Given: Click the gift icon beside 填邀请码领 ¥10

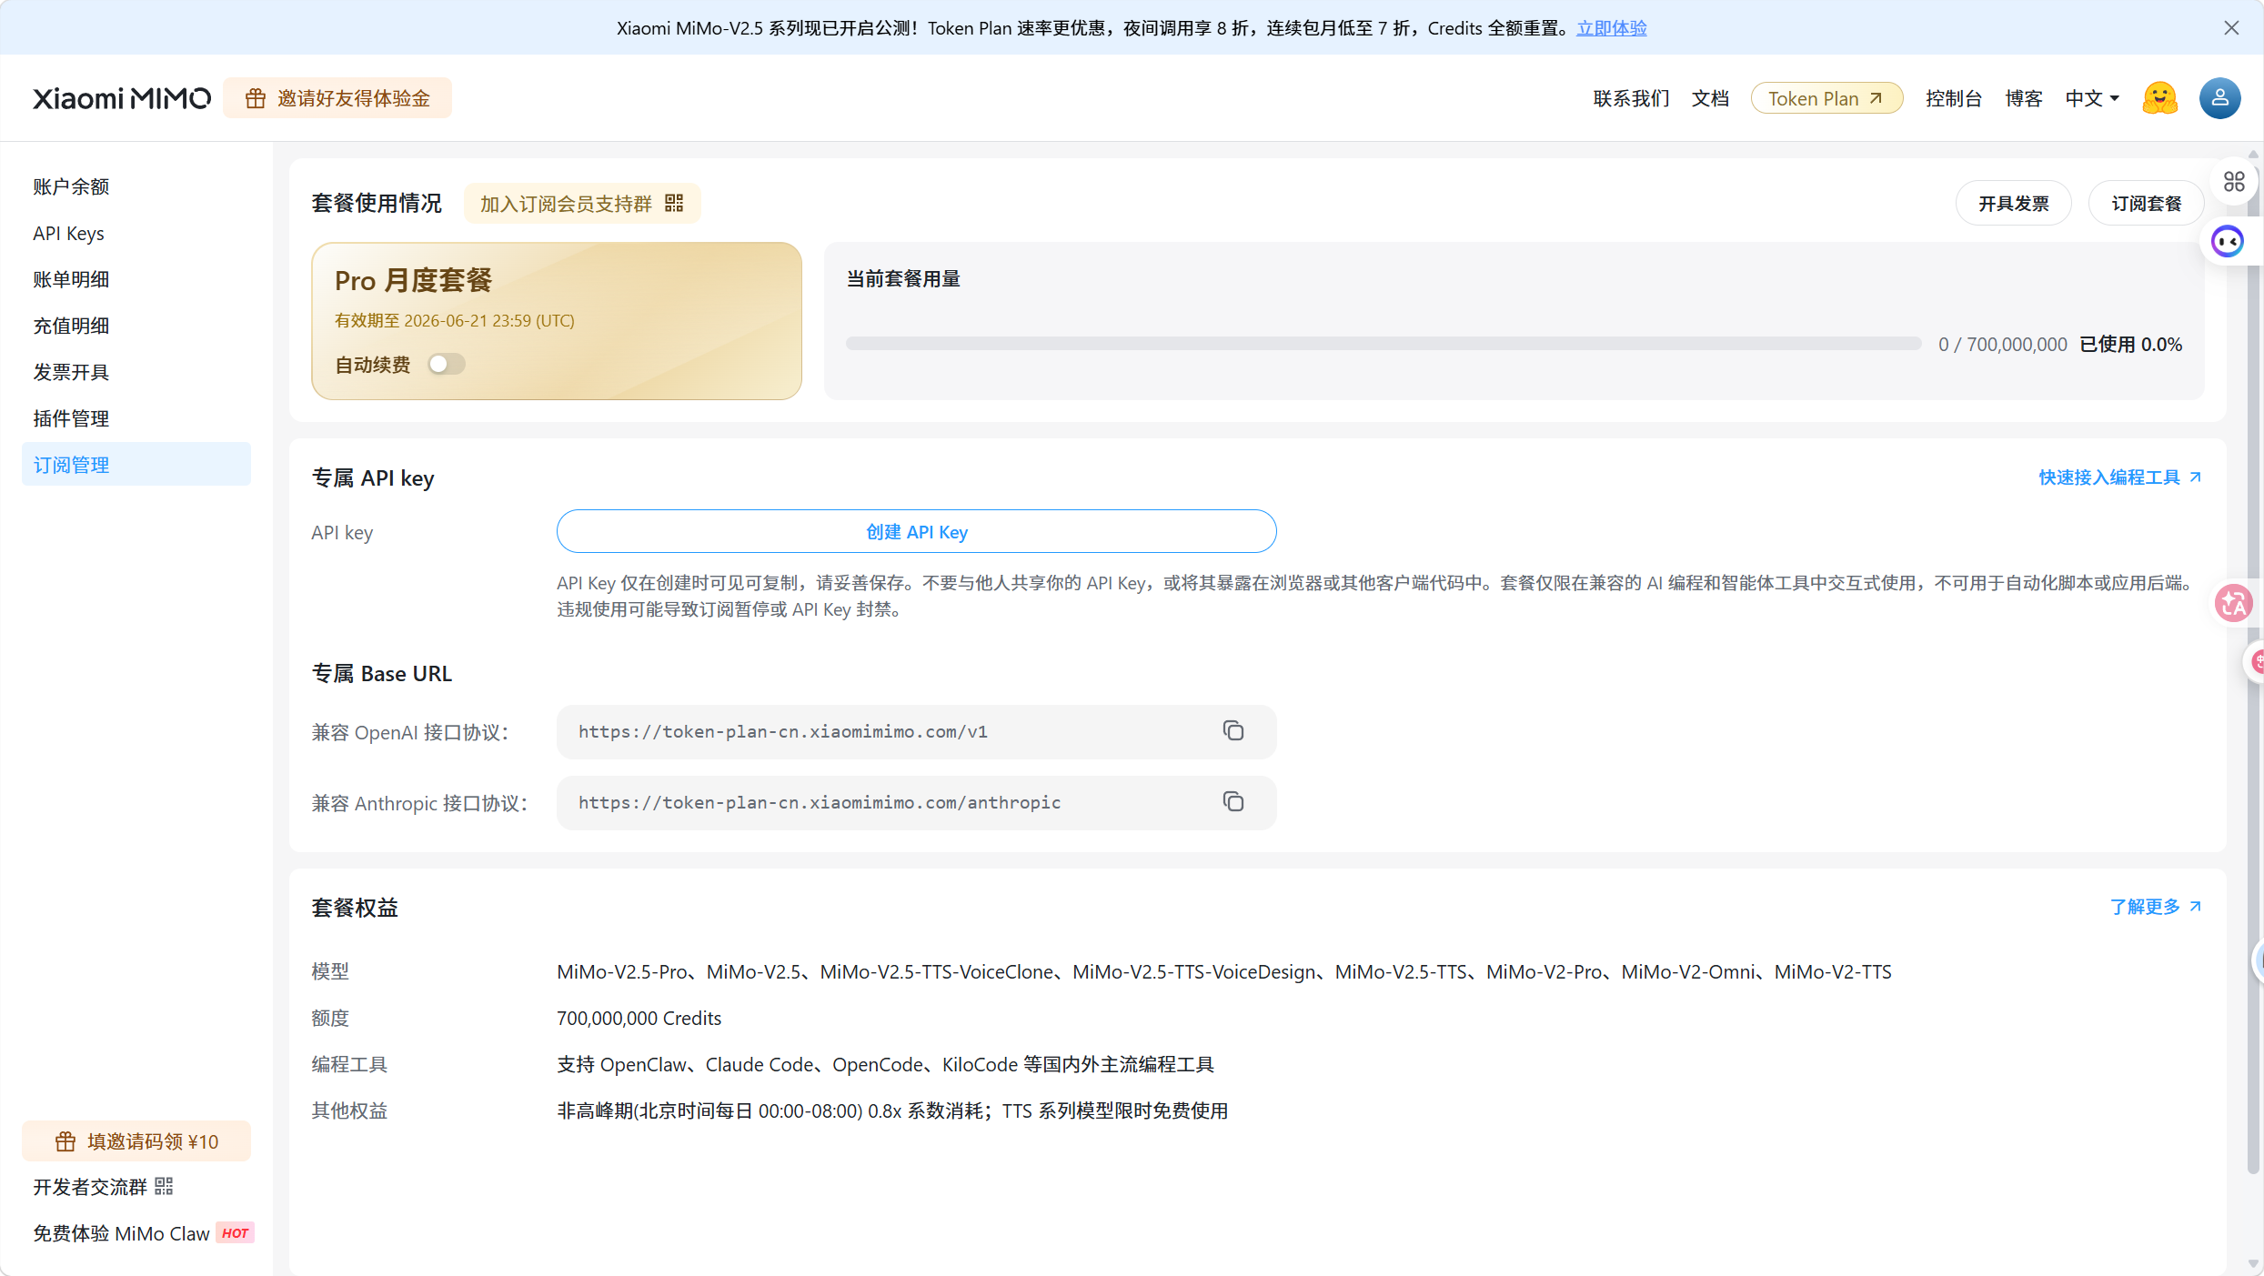Looking at the screenshot, I should point(65,1141).
